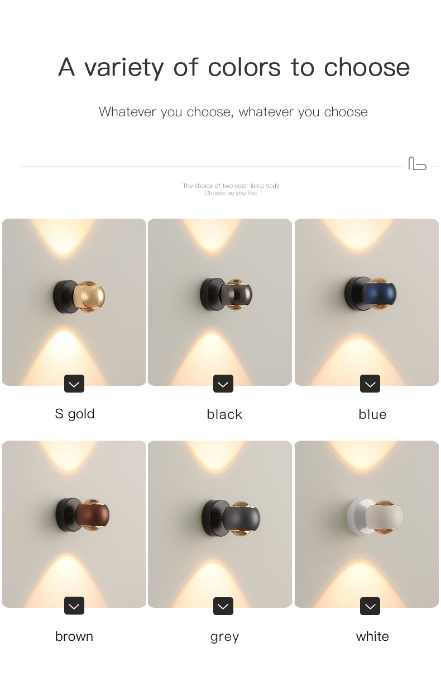Select the blue lamp image

(x=367, y=302)
